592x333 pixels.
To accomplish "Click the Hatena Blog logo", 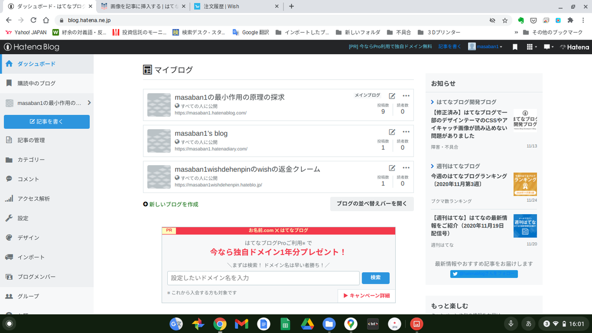I will click(x=32, y=47).
